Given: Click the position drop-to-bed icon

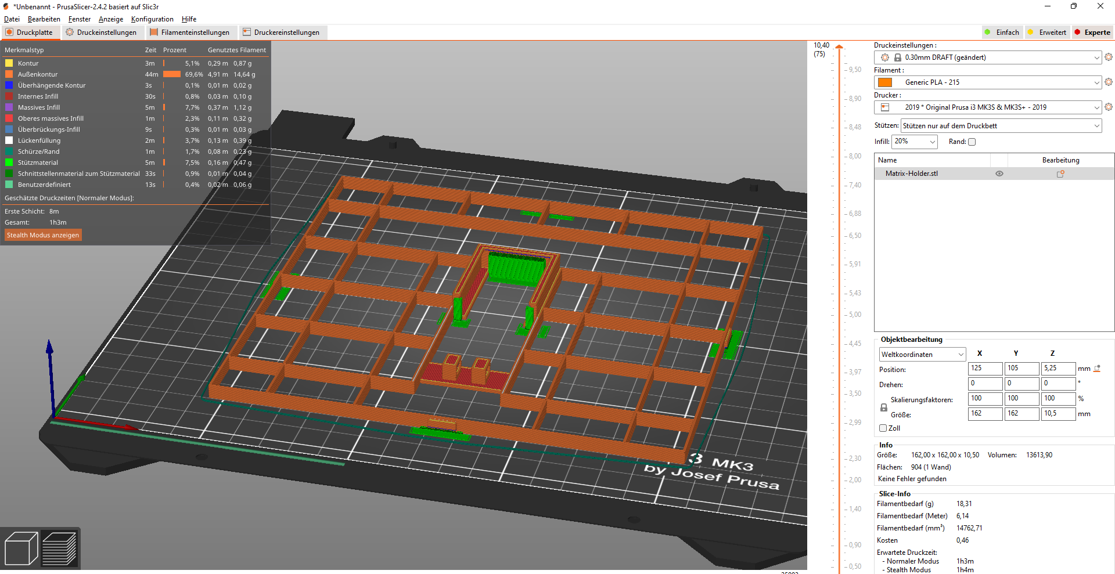Looking at the screenshot, I should click(1097, 369).
